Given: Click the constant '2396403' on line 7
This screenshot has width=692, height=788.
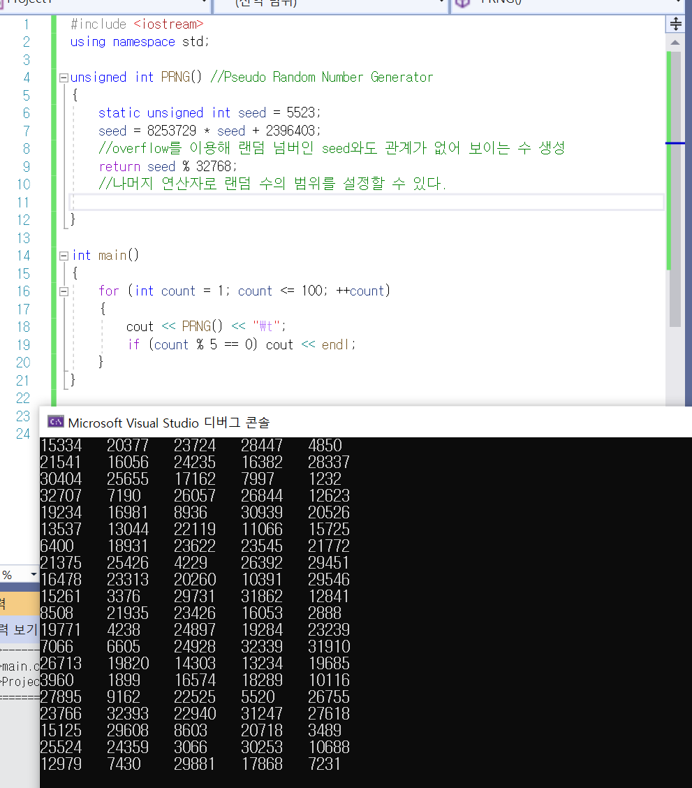Looking at the screenshot, I should 290,131.
